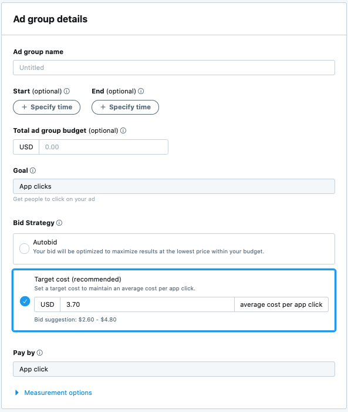
Task: Click the Pay by info icon
Action: [x=40, y=353]
